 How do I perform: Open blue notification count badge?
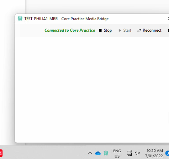pos(167,153)
